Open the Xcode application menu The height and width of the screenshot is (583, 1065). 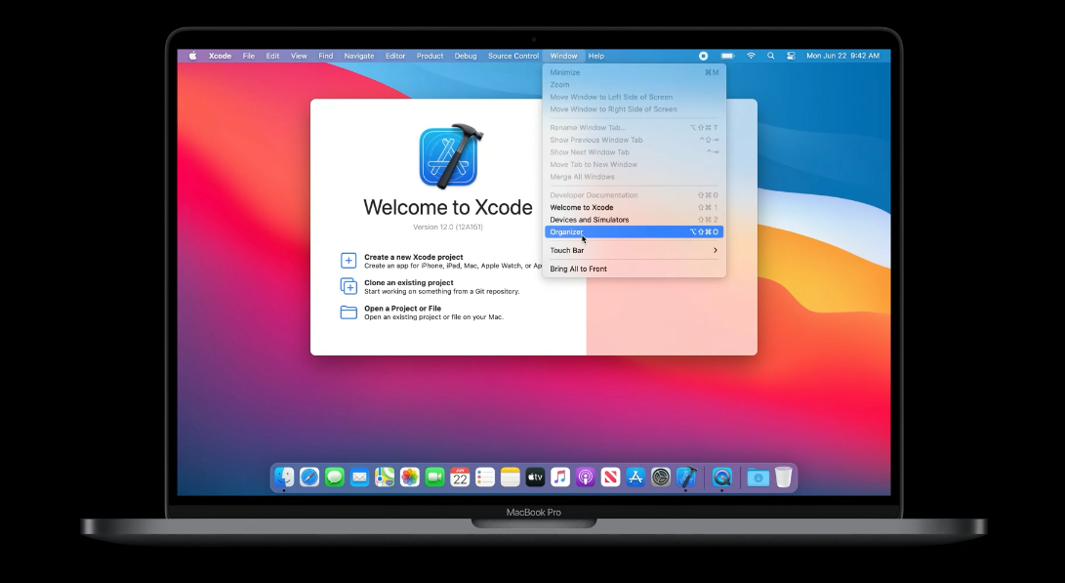[x=220, y=56]
